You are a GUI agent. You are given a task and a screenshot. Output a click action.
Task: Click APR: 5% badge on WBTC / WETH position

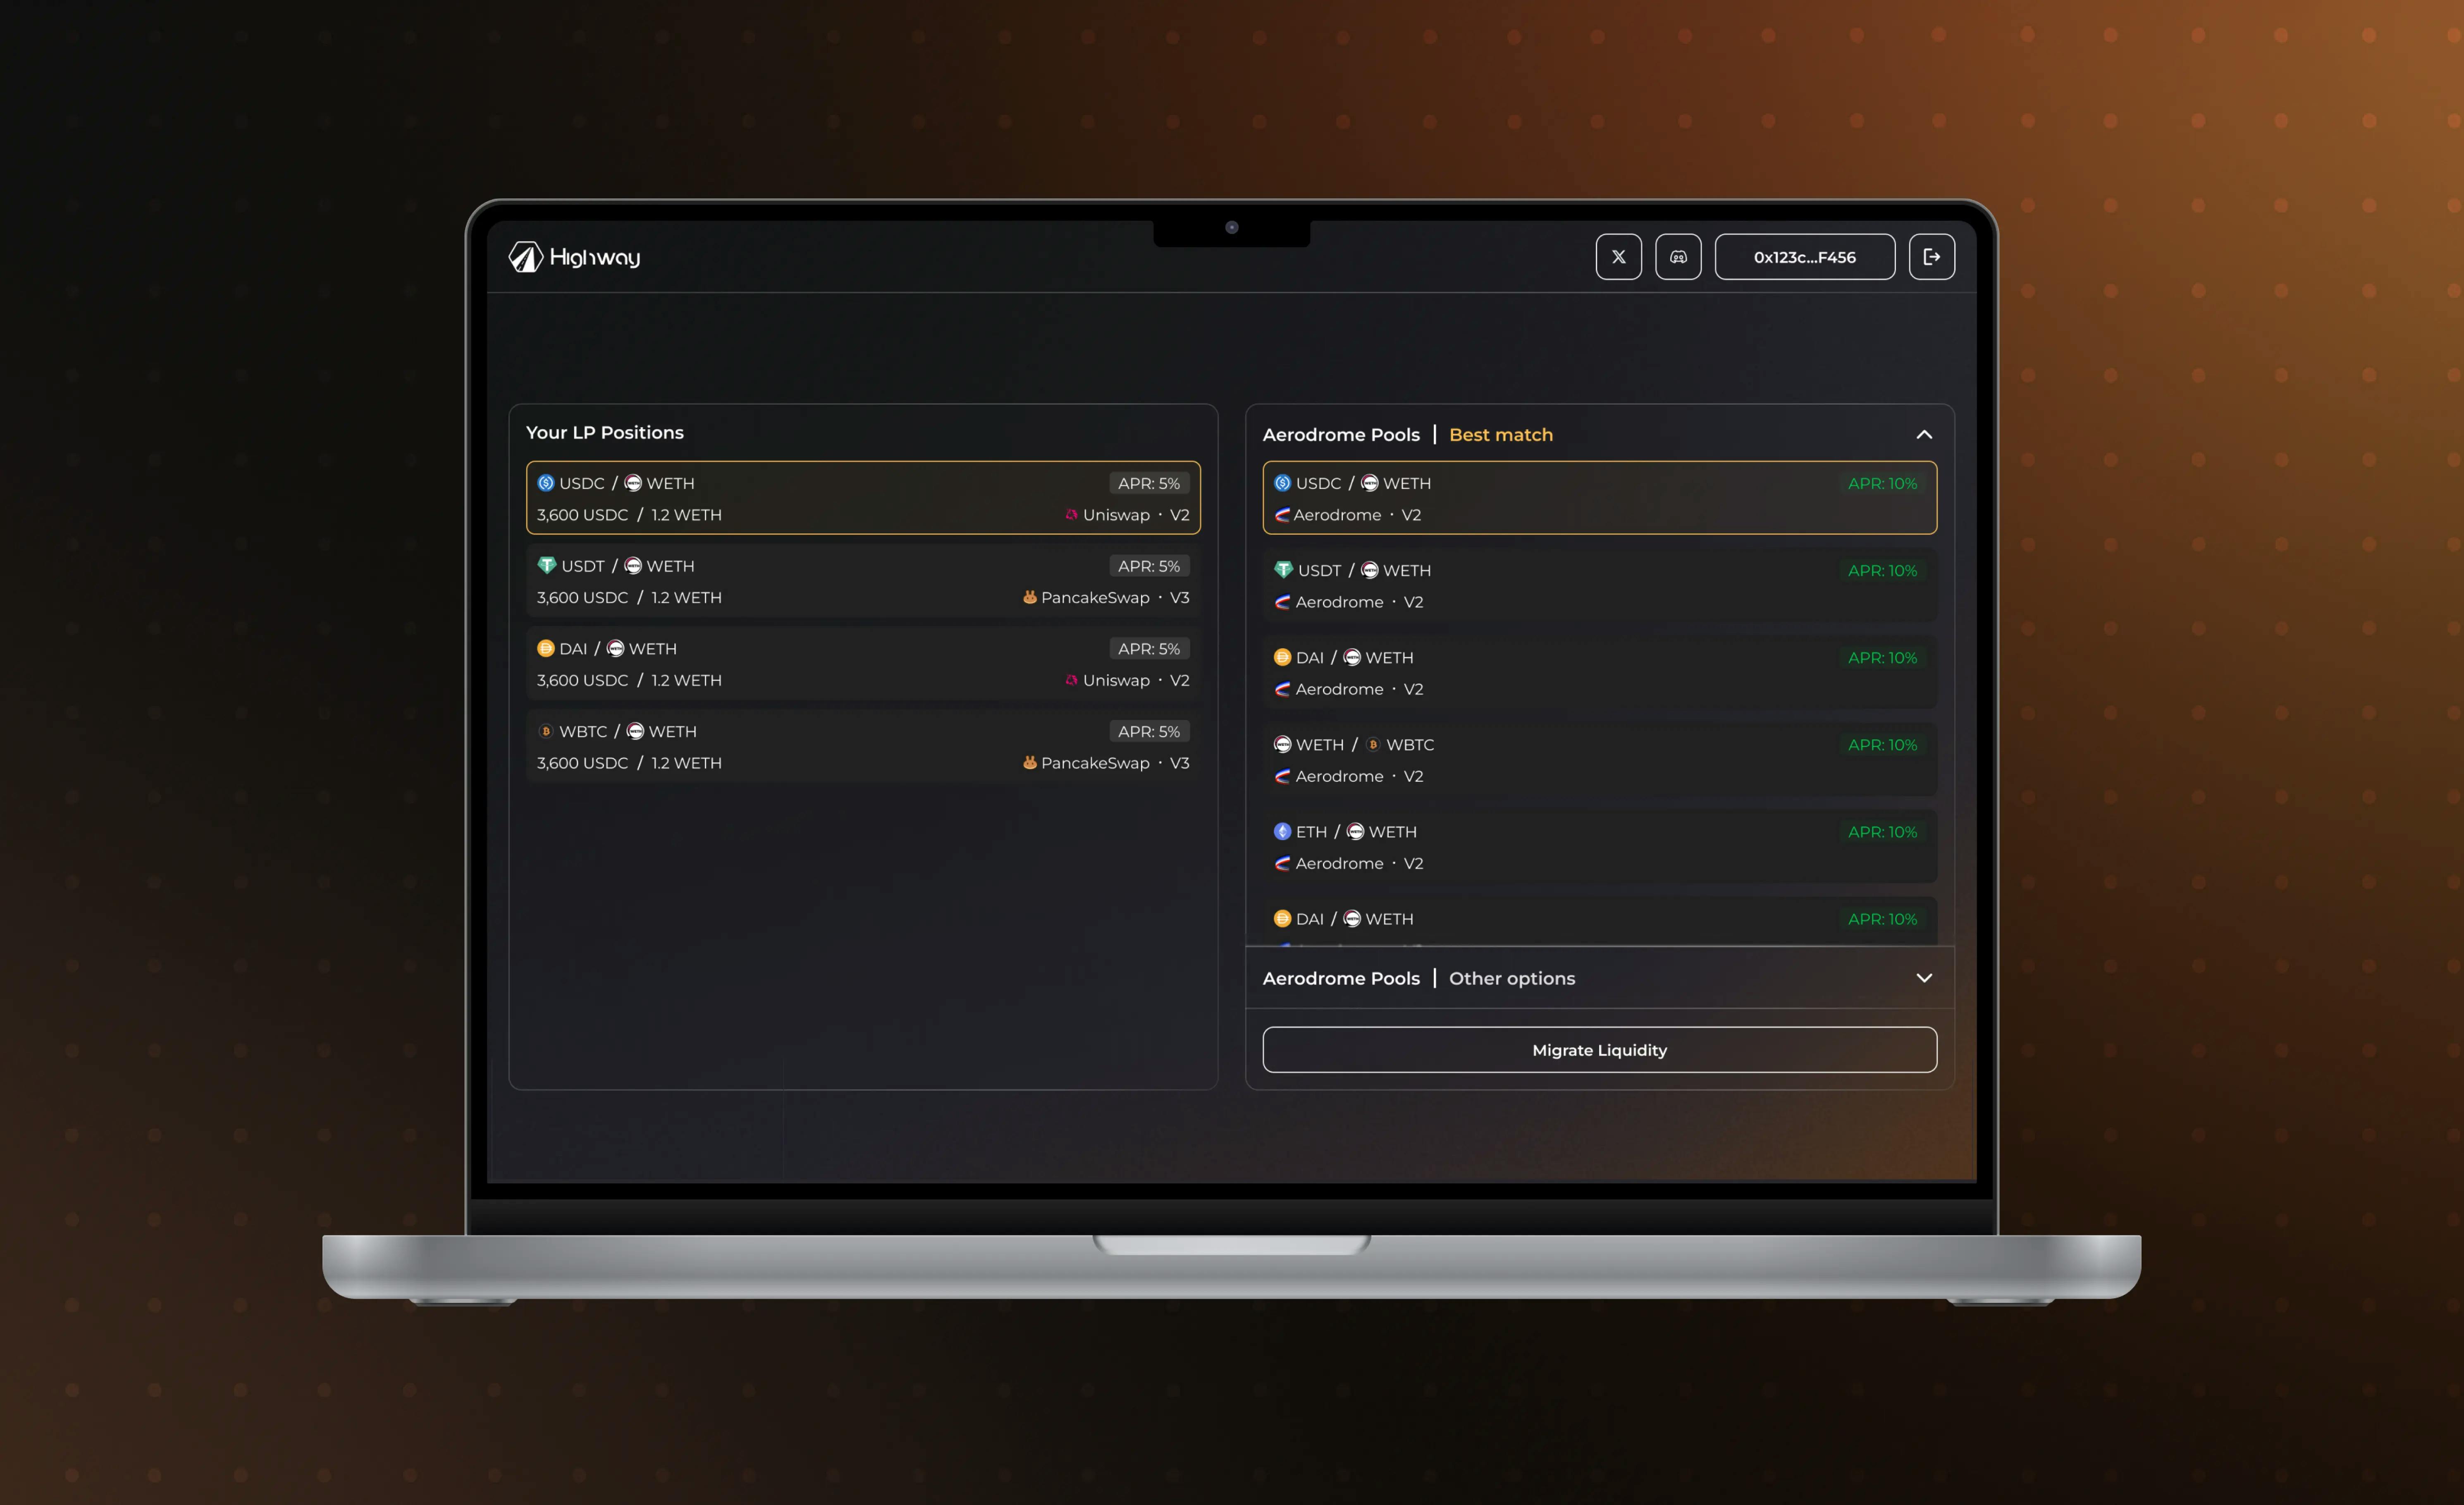click(x=1148, y=732)
